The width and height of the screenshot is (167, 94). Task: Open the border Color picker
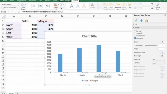click(x=163, y=42)
